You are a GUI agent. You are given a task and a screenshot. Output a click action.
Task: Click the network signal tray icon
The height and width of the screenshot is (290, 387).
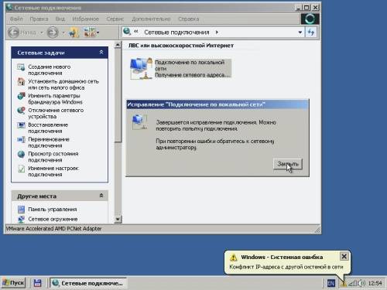pos(352,283)
